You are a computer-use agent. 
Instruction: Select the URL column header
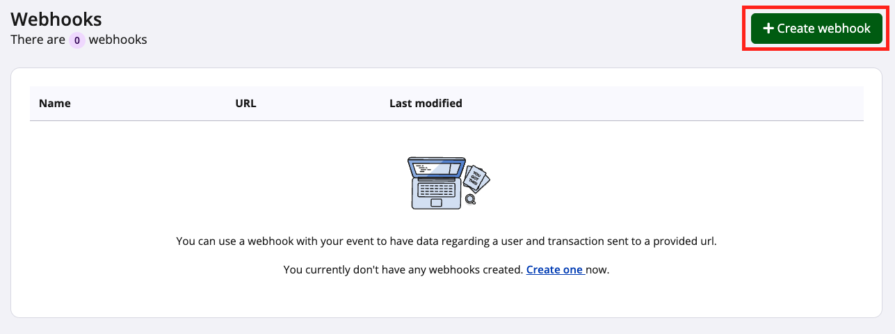tap(245, 103)
